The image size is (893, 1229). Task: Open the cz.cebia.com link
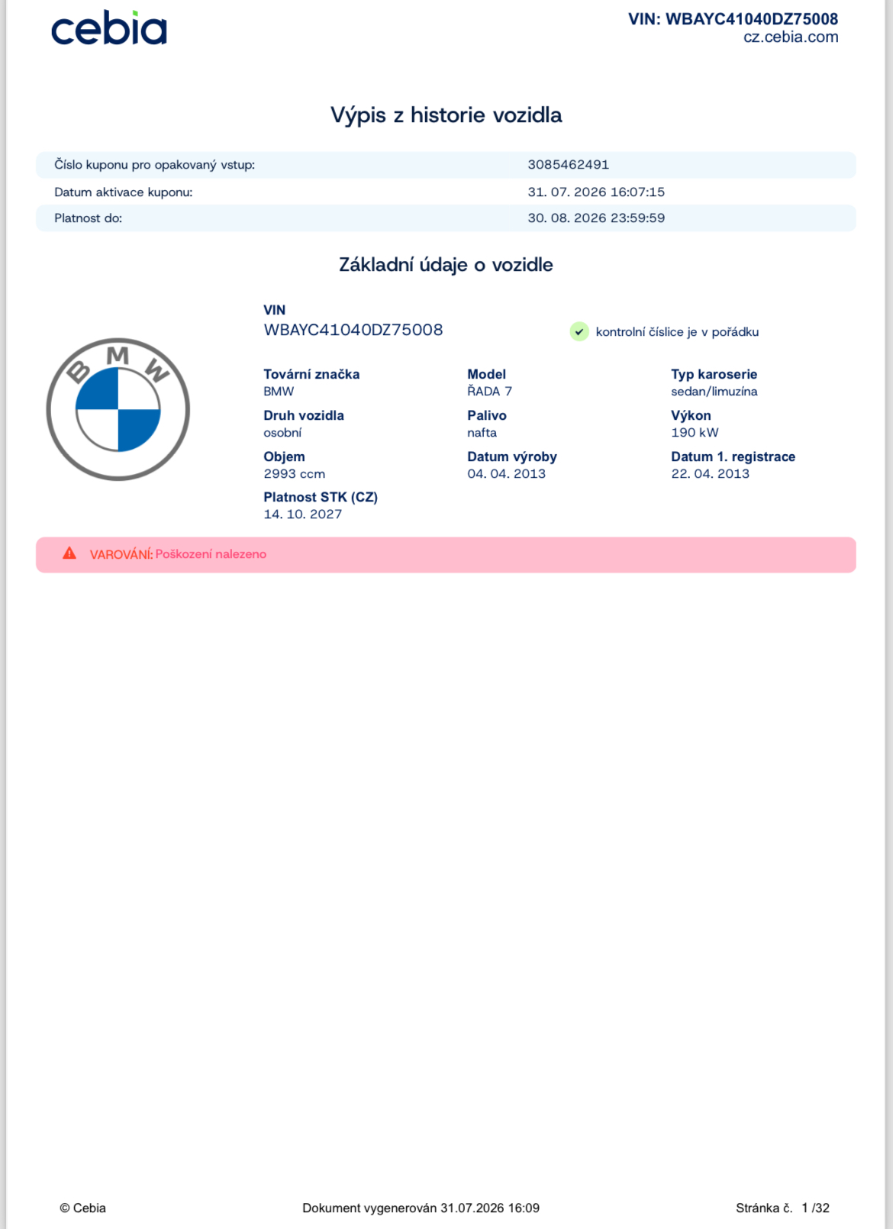pyautogui.click(x=791, y=37)
